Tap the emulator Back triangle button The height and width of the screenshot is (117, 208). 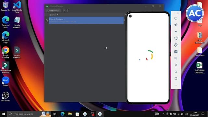pyautogui.click(x=176, y=65)
